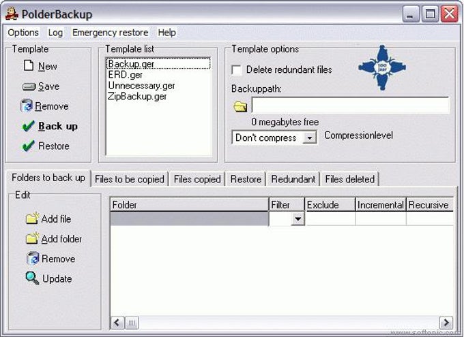Switch to Folders to back up tab
Image resolution: width=464 pixels, height=337 pixels.
tap(48, 178)
